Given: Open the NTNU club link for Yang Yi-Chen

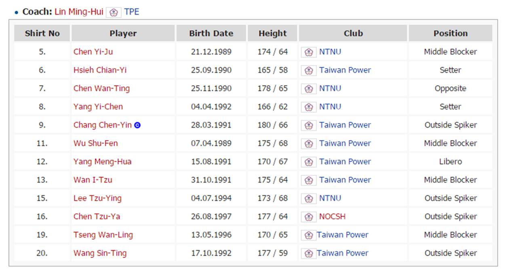Looking at the screenshot, I should (330, 107).
